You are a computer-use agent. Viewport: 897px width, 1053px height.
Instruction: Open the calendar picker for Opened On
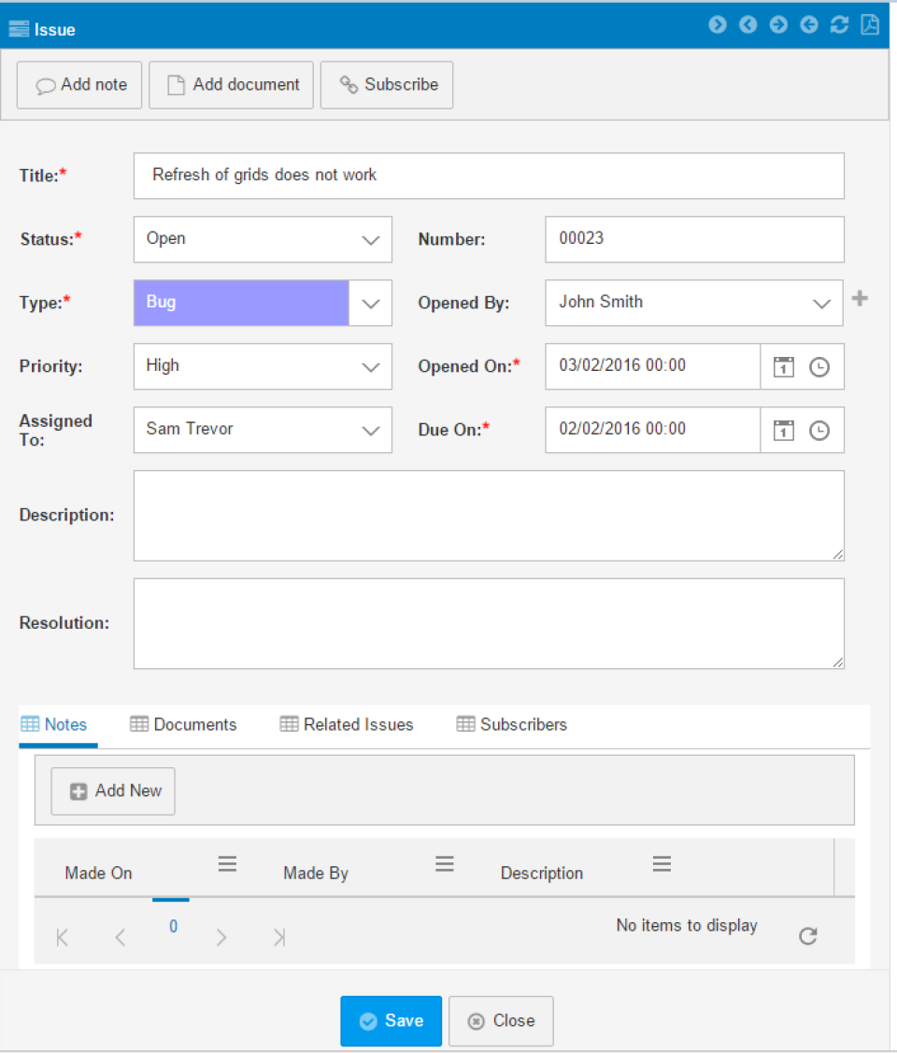tap(782, 366)
